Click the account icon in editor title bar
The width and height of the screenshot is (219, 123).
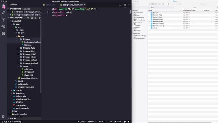pyautogui.click(x=120, y=5)
